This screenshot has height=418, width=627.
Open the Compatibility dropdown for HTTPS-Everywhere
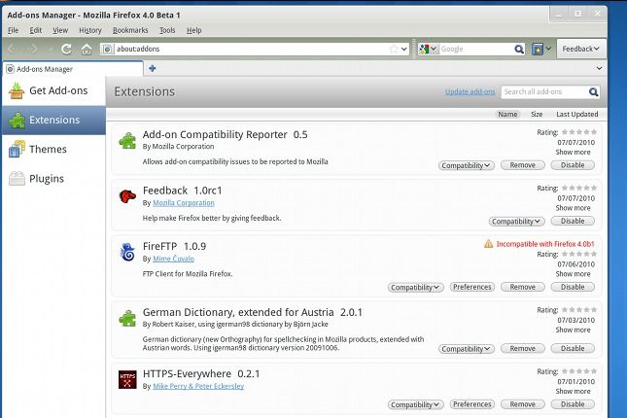click(x=415, y=404)
